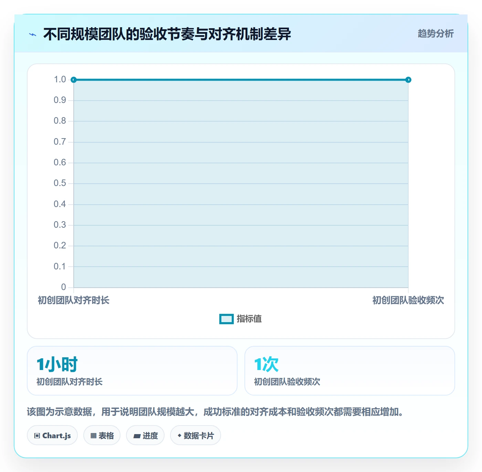Click the 指标值 legend label
This screenshot has height=472, width=482.
(x=249, y=319)
